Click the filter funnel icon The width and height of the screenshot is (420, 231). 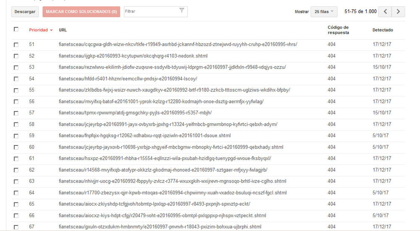pyautogui.click(x=181, y=11)
